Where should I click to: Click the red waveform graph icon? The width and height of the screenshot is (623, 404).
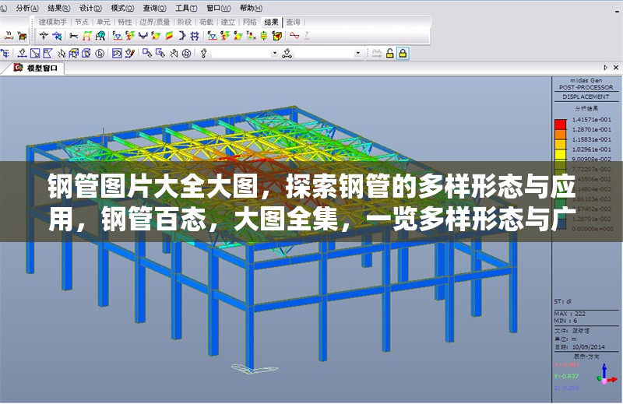(294, 36)
